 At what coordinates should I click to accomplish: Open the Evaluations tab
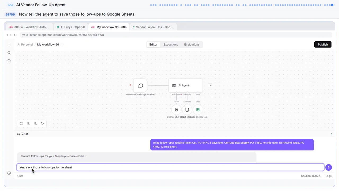[x=192, y=45]
